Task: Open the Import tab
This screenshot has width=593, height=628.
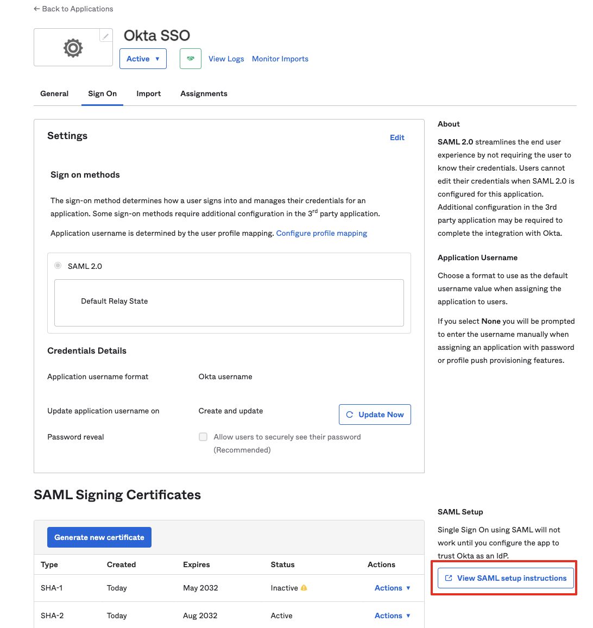Action: click(x=148, y=93)
